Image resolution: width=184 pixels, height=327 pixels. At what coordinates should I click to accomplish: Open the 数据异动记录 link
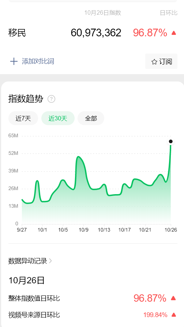click(28, 261)
